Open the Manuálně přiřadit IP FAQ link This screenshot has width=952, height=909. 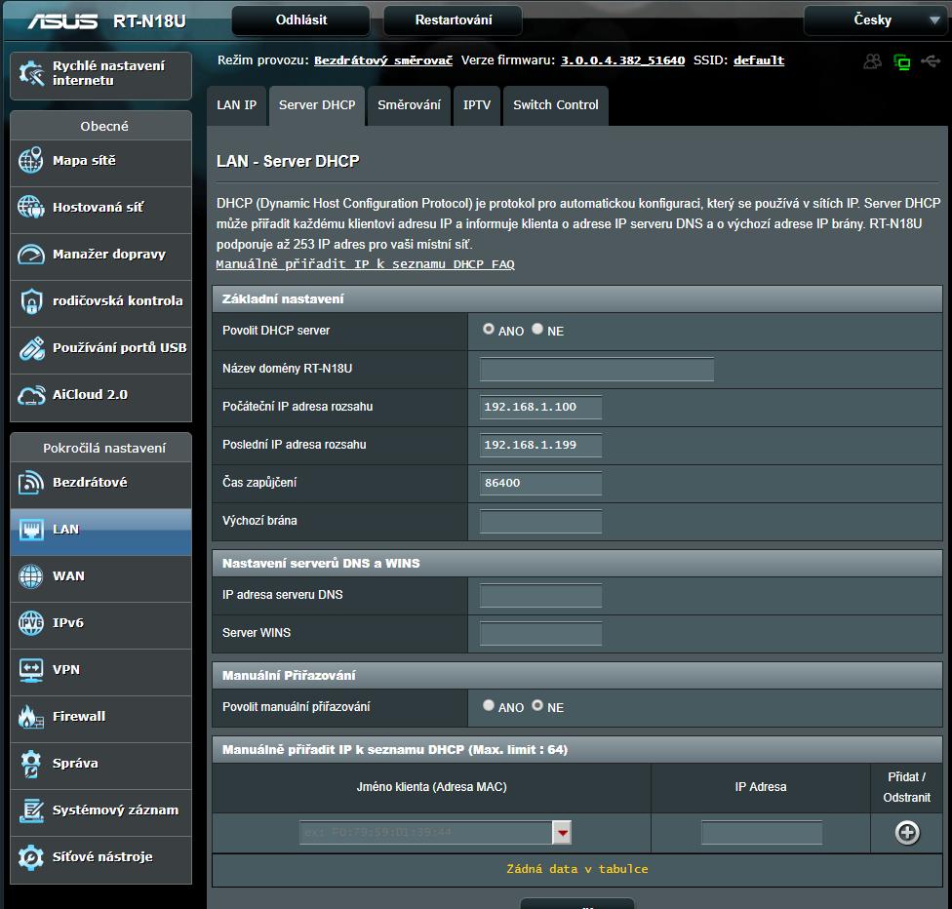point(365,264)
